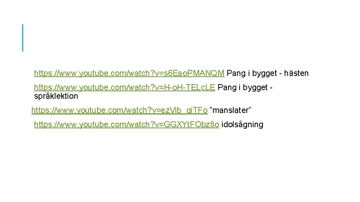The width and height of the screenshot is (360, 202).
Task: Click the "Pang i bygget - hästen" caption
Action: click(267, 73)
